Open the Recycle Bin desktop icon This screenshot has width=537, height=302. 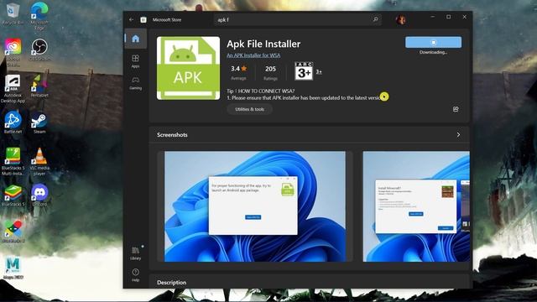(x=13, y=13)
